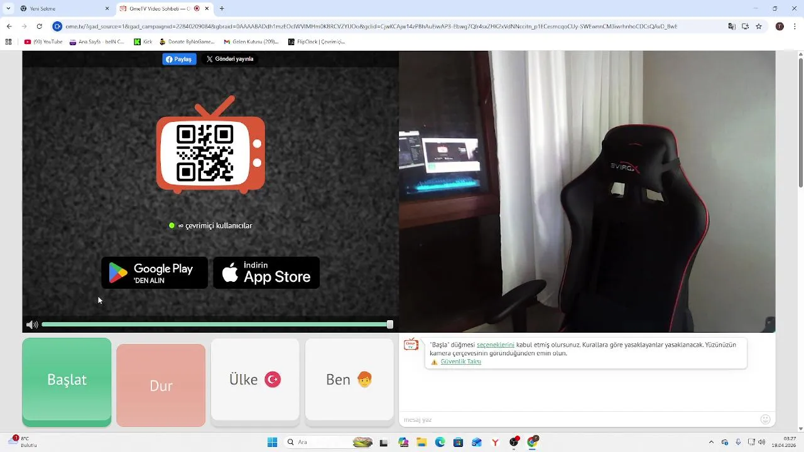Open the apps grid in bookmarks bar

click(8, 42)
